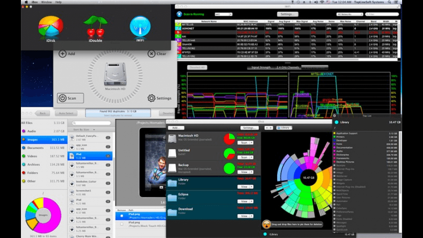Select the Macintosh HD drive in iDouble dial
This screenshot has height=238, width=423.
click(115, 74)
